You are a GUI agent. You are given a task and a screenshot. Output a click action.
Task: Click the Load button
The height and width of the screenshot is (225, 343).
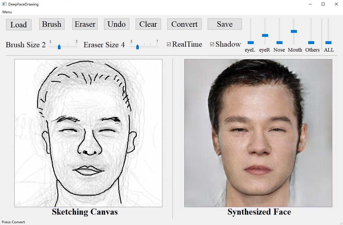pos(19,24)
